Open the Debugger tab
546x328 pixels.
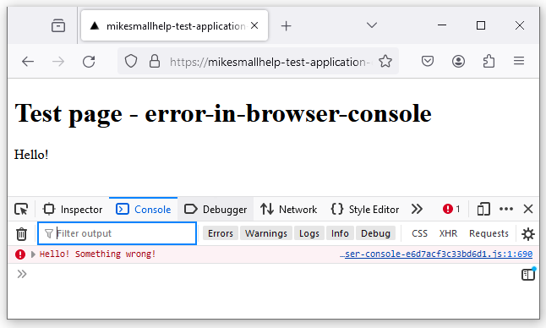click(x=216, y=210)
